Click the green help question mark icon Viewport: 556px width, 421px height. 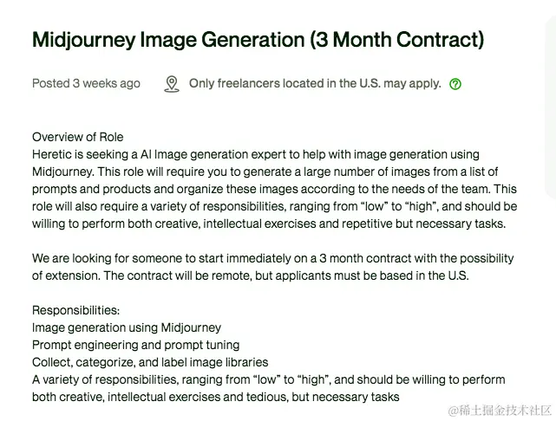[455, 84]
